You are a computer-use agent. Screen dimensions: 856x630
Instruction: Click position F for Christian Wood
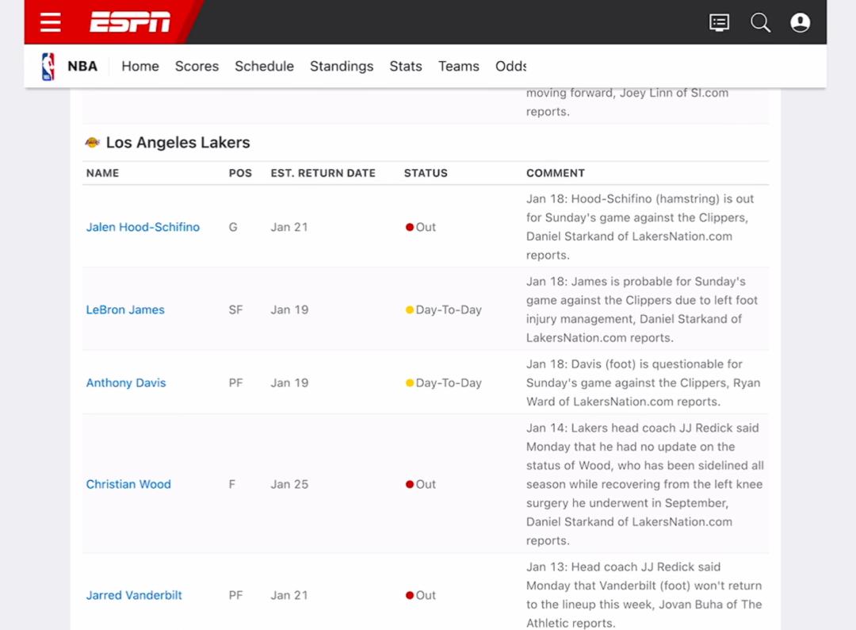pos(232,484)
